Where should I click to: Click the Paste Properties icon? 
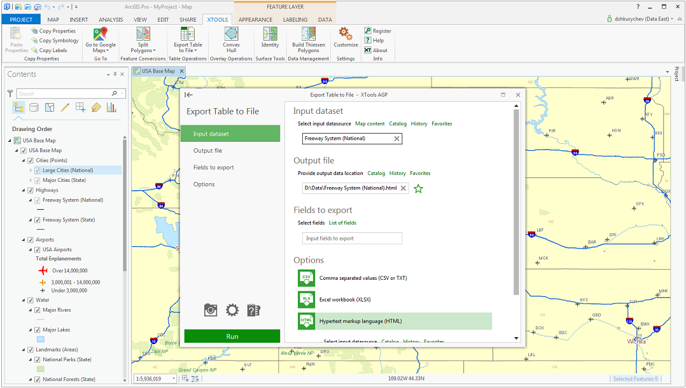(16, 34)
